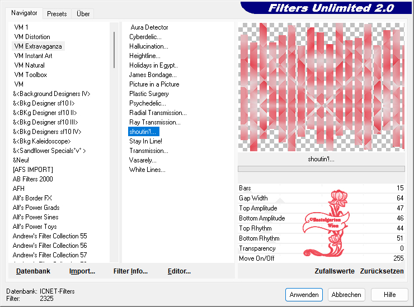
Task: Open Filter Info... dialog
Action: tap(130, 271)
